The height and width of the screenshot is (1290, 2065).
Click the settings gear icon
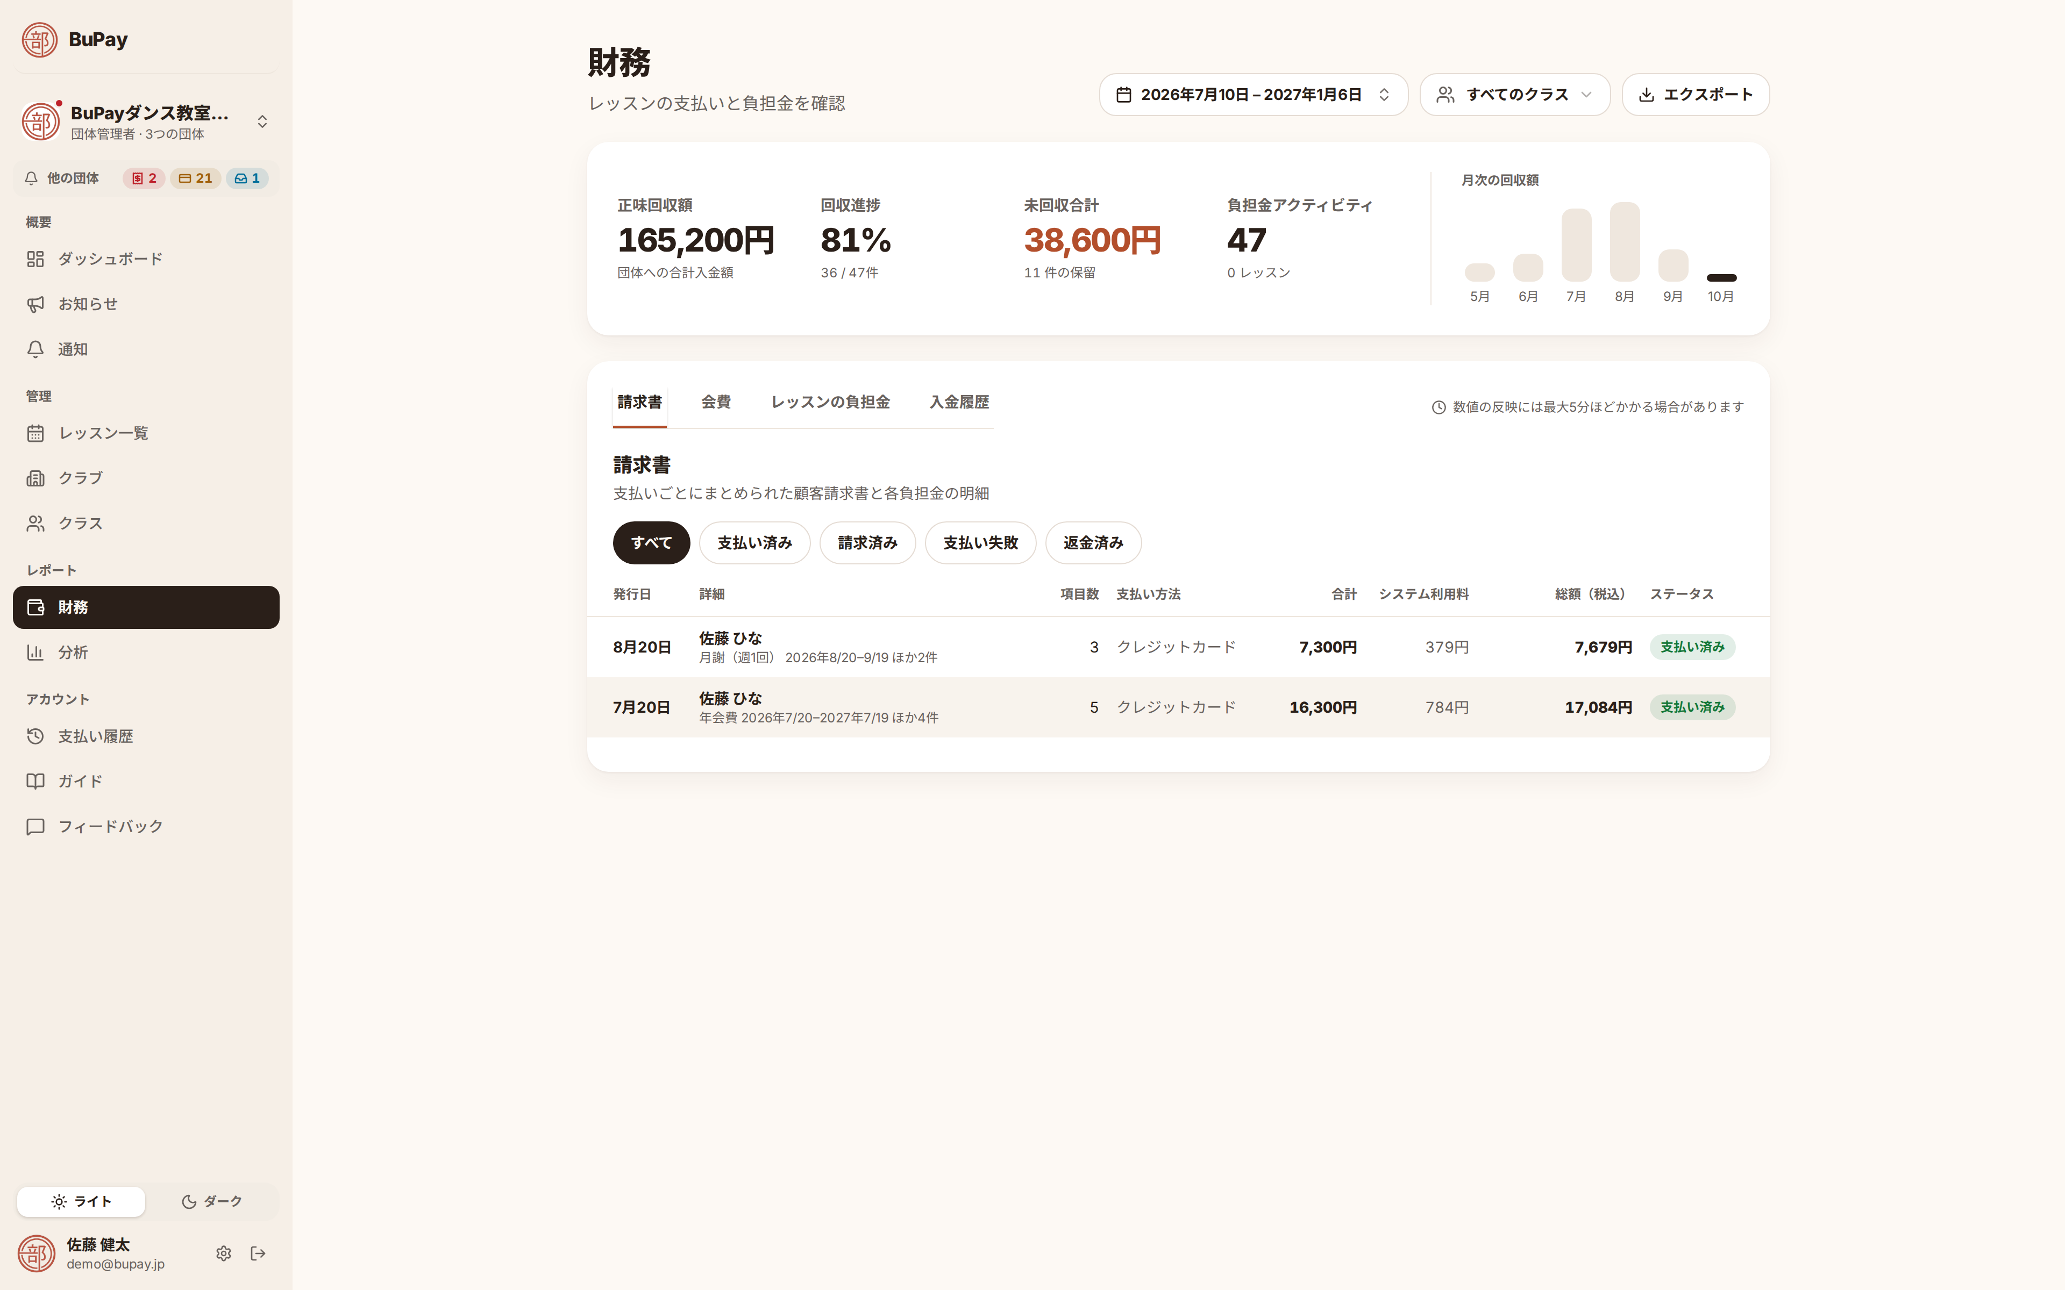pos(224,1253)
